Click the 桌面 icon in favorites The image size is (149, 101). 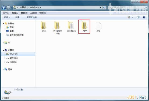point(8,31)
